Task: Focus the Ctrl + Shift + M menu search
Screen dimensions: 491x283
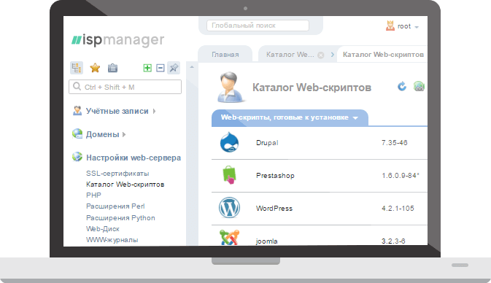Action: coord(125,87)
